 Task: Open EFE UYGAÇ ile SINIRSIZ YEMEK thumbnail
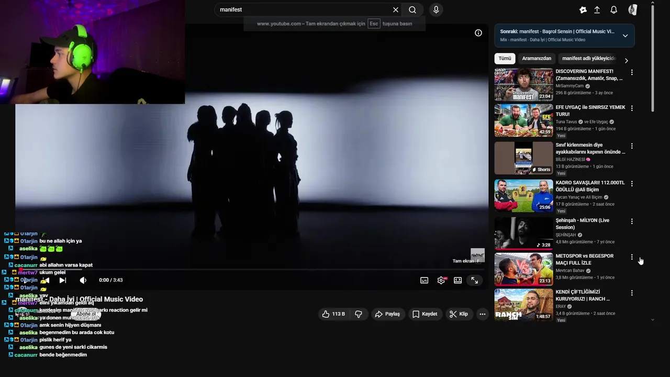[523, 120]
